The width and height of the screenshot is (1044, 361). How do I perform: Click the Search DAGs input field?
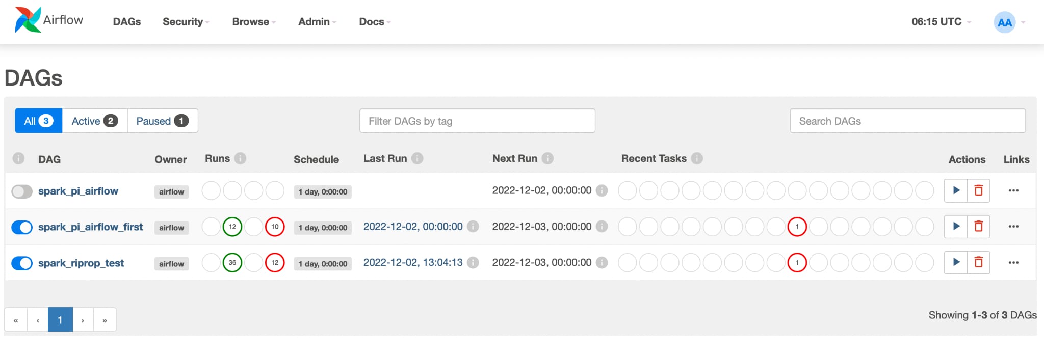click(907, 121)
